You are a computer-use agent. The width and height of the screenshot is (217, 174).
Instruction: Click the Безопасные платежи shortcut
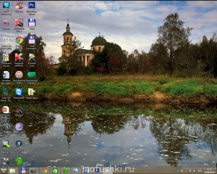tap(32, 75)
